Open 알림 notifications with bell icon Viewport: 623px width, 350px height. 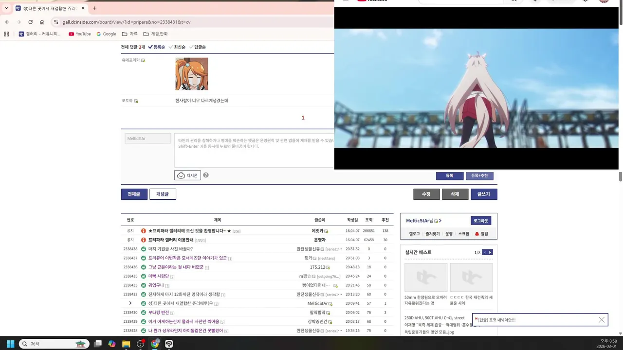tap(481, 234)
